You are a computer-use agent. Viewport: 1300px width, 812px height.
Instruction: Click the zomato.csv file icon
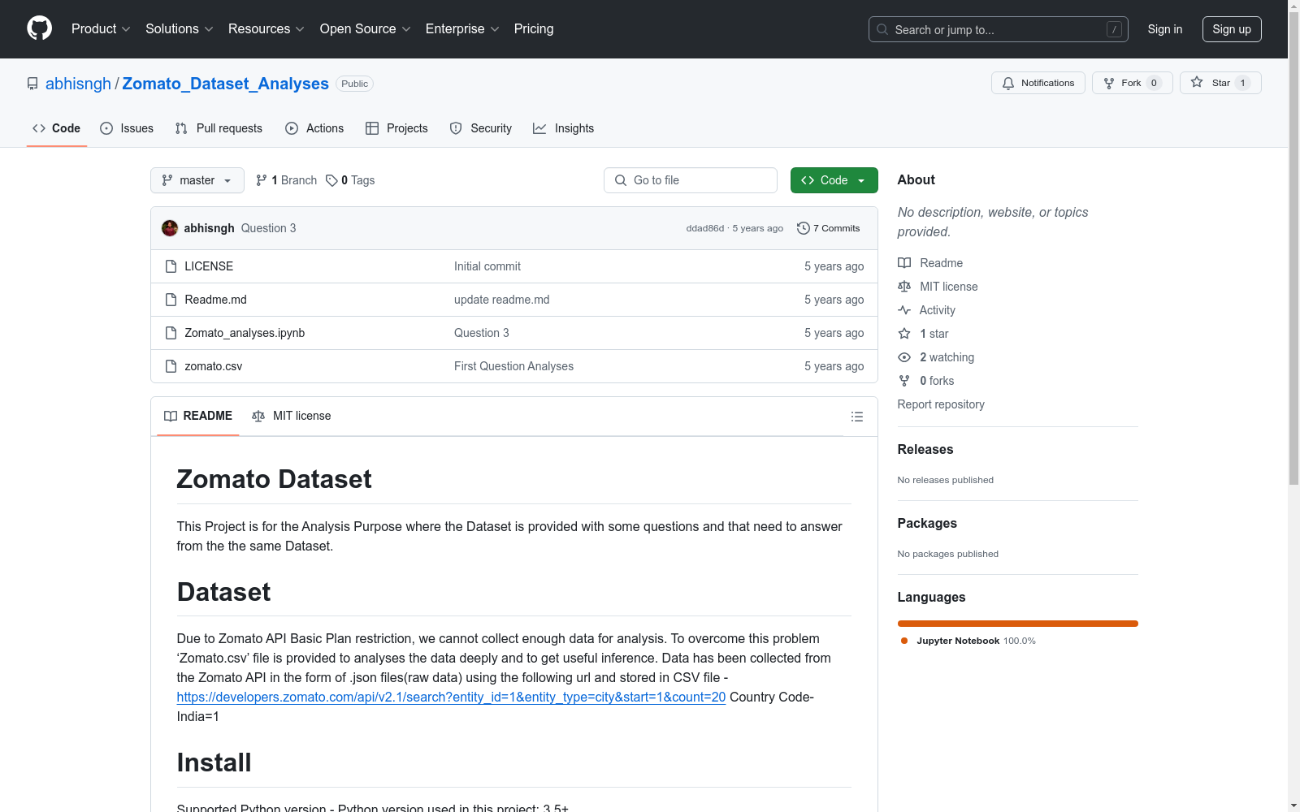pyautogui.click(x=171, y=366)
